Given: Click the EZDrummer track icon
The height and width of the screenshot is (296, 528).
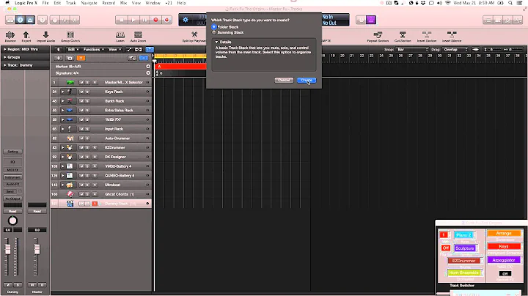Looking at the screenshot, I should [x=70, y=147].
